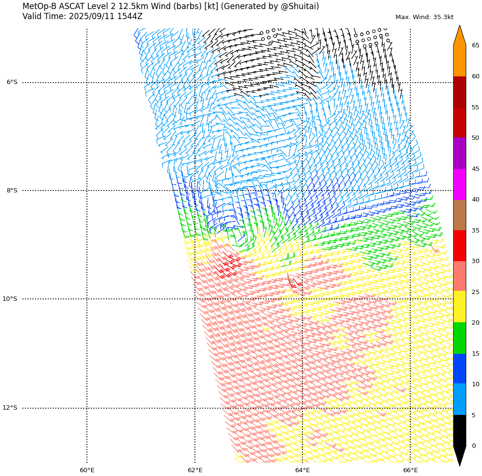This screenshot has width=482, height=476.
Task: Click the red 50-55 kt colorbar segment
Action: tap(460, 123)
